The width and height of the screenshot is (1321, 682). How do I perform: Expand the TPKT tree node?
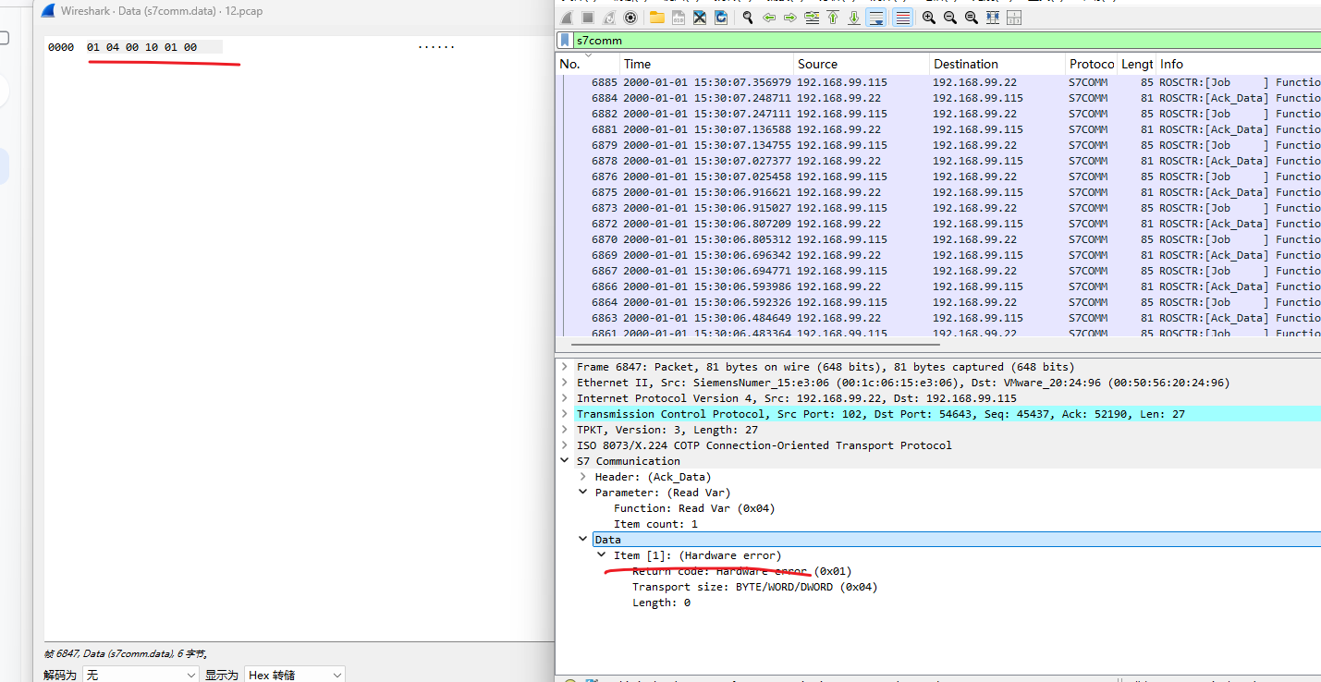(565, 430)
